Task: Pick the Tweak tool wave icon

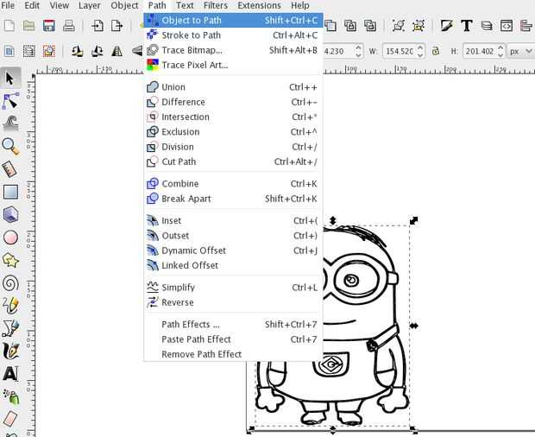Action: coord(10,123)
